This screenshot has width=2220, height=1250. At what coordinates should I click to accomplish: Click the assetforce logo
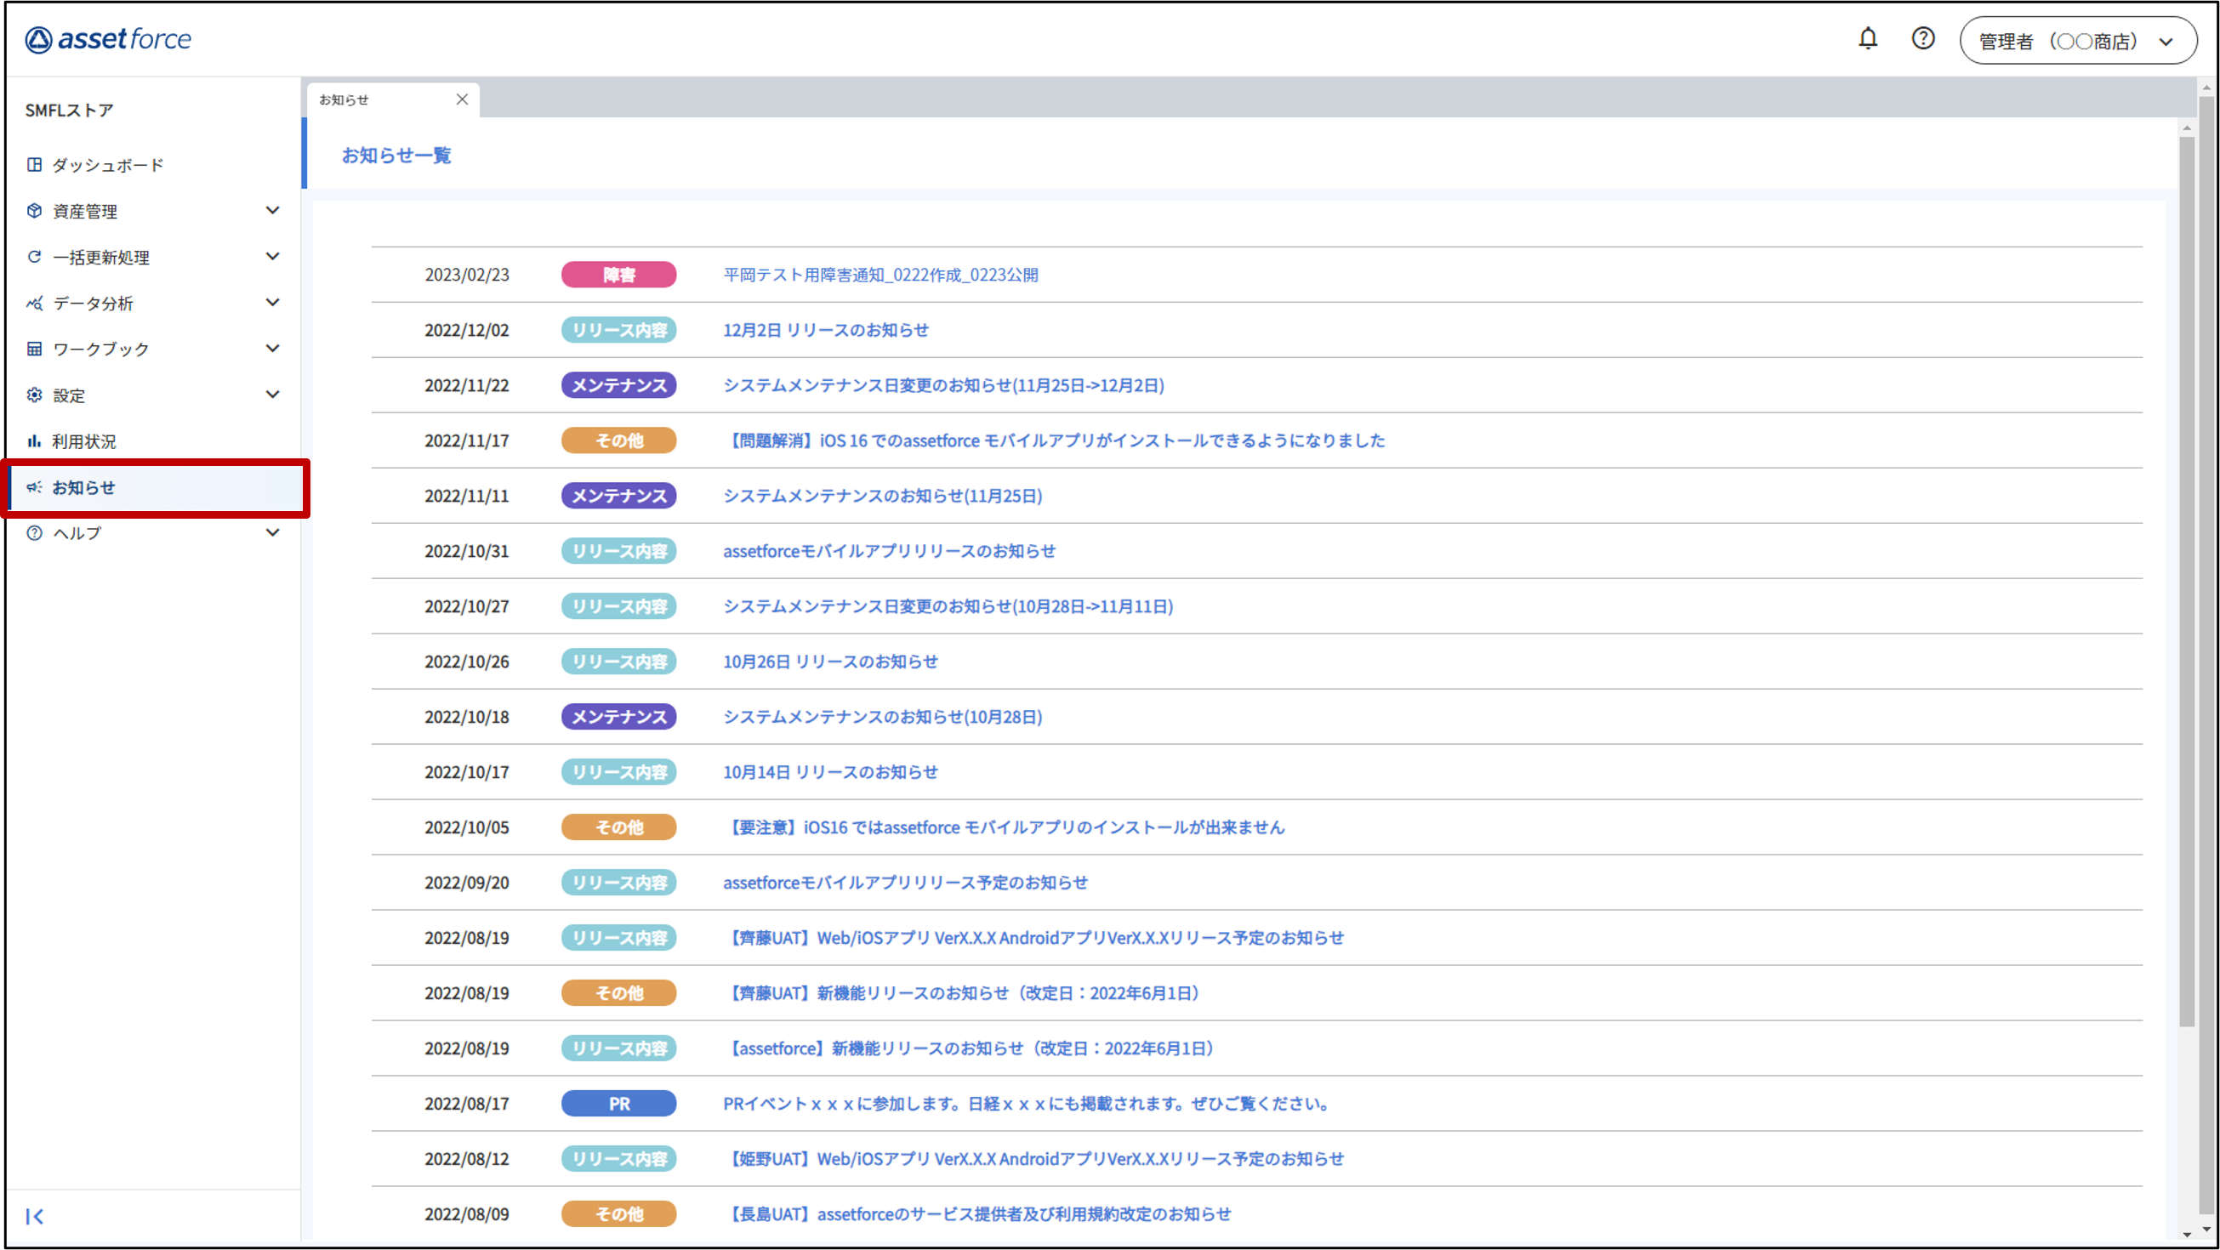click(109, 40)
